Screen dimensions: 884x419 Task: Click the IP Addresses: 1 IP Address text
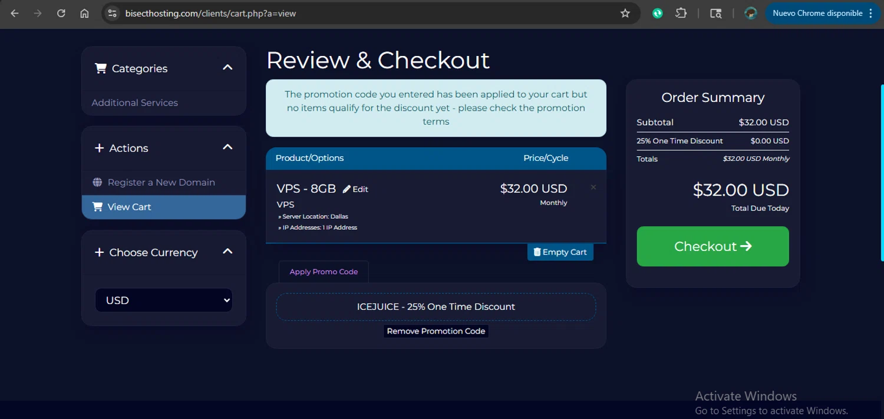point(318,227)
